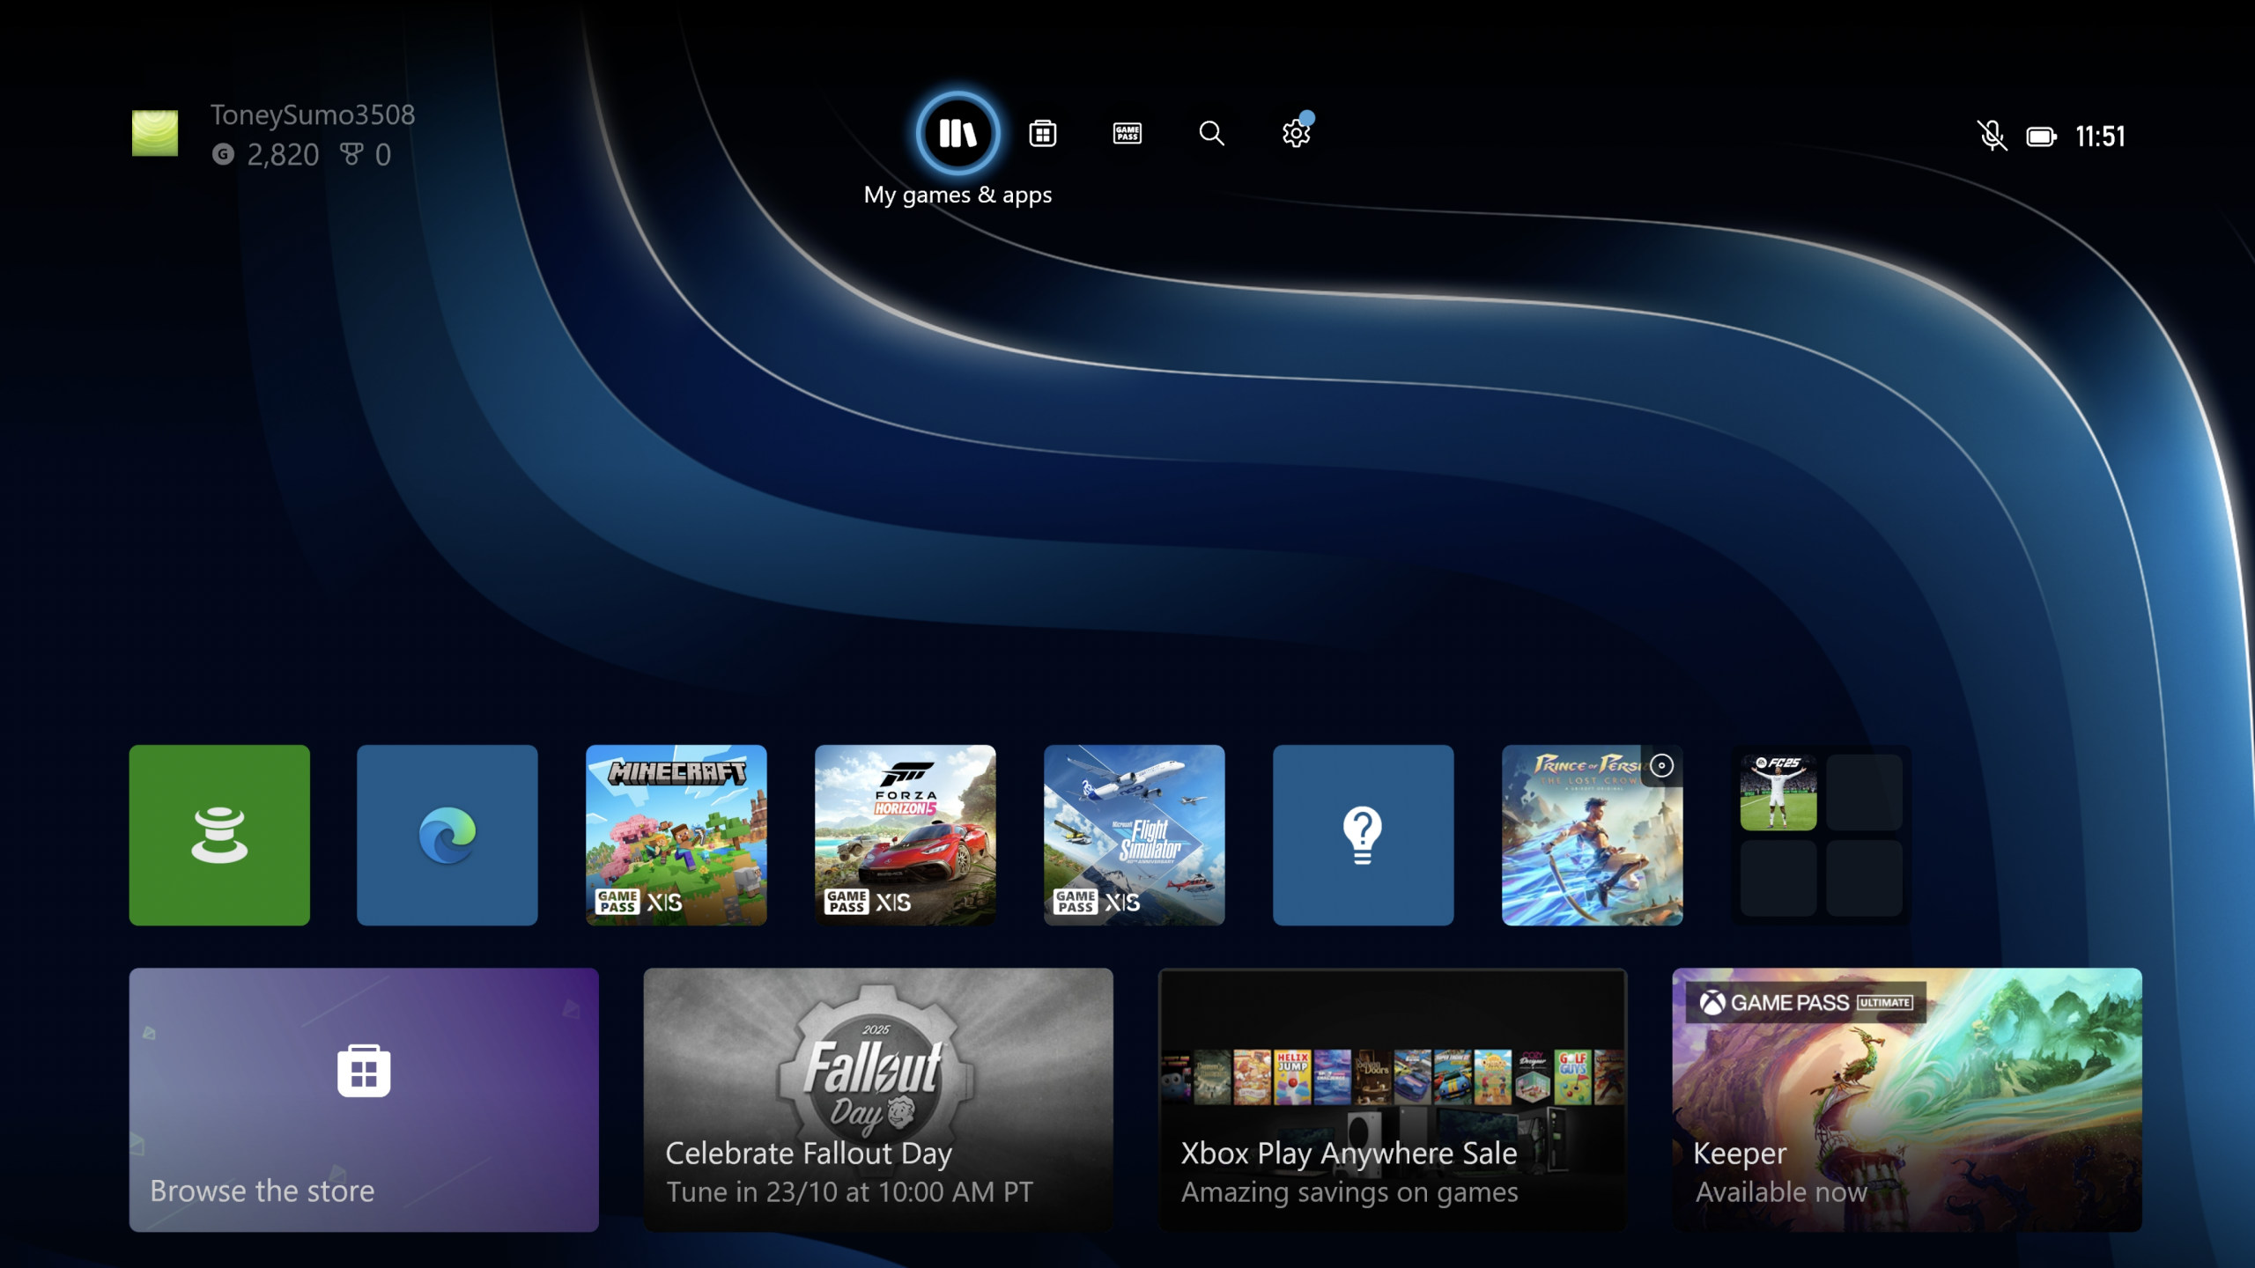The width and height of the screenshot is (2255, 1268).
Task: Click the X|S badge on Forza Horizon tile
Action: tap(893, 903)
